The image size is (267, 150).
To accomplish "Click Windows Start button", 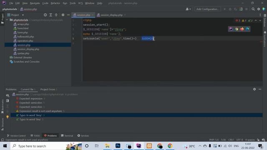I will click(5, 146).
